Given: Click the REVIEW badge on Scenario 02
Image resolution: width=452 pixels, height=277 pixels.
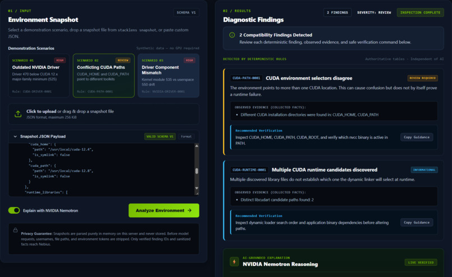Looking at the screenshot, I should click(123, 60).
